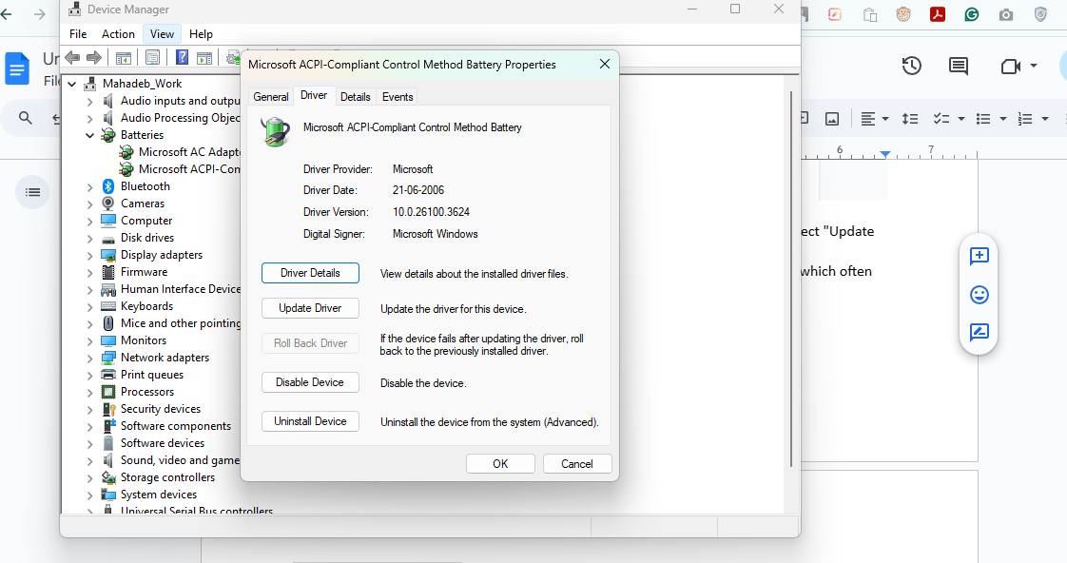Click the line spacing icon
Screen dimensions: 1067x563
(x=909, y=118)
